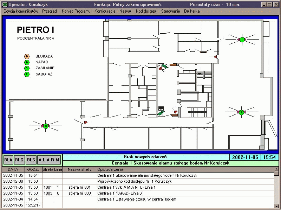Image resolution: width=281 pixels, height=210 pixels.
Task: Open the Drukarka menu
Action: pos(191,11)
